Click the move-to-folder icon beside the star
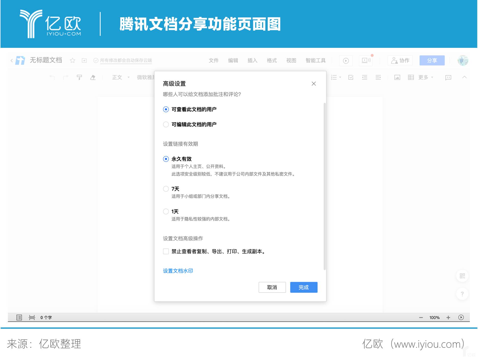Screen dimensions: 478x359 tap(84, 61)
